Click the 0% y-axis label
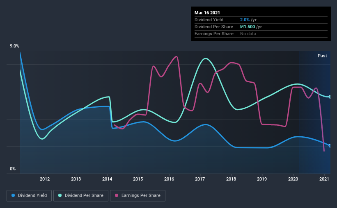 coord(13,169)
